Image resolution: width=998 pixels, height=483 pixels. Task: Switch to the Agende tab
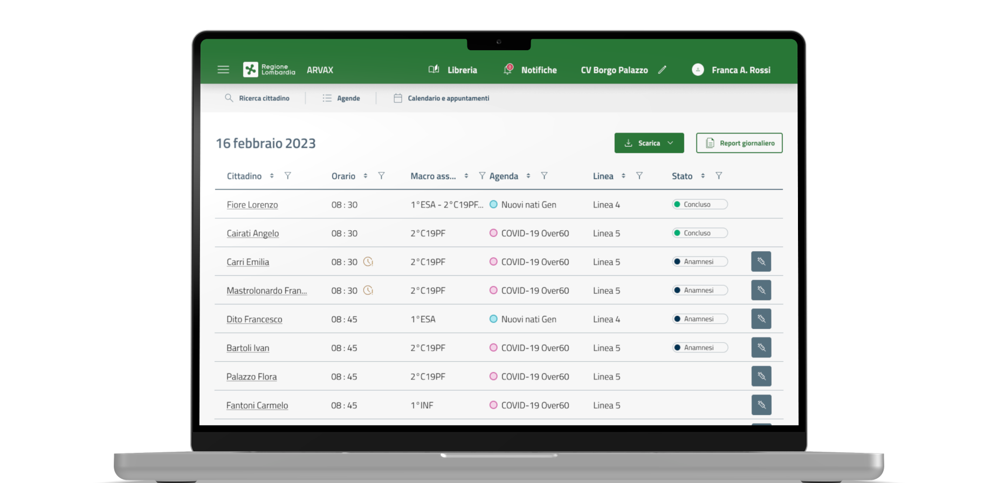coord(341,98)
